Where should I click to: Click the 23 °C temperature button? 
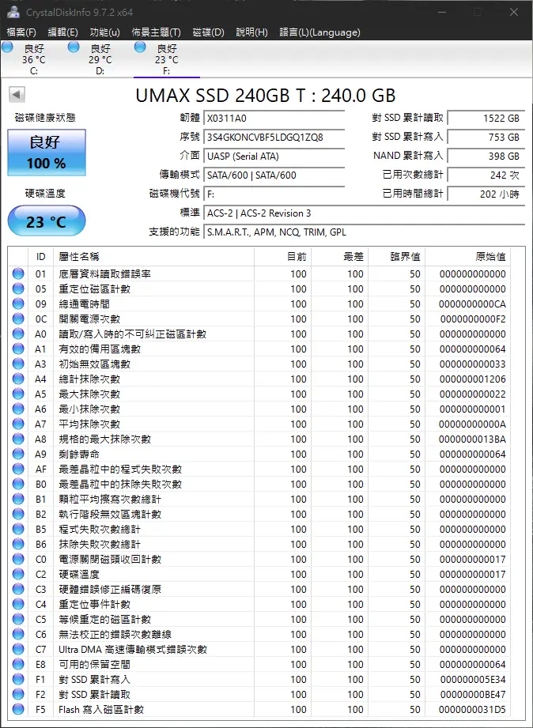pyautogui.click(x=47, y=221)
